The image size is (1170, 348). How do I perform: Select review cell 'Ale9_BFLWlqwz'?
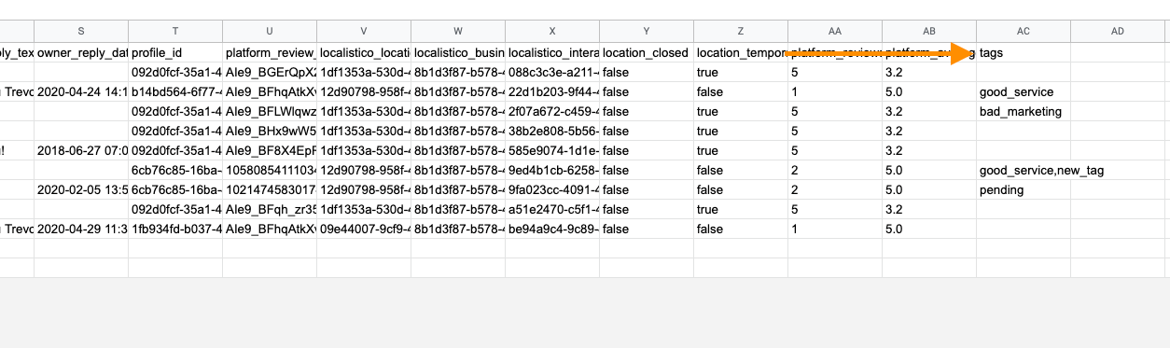click(270, 112)
